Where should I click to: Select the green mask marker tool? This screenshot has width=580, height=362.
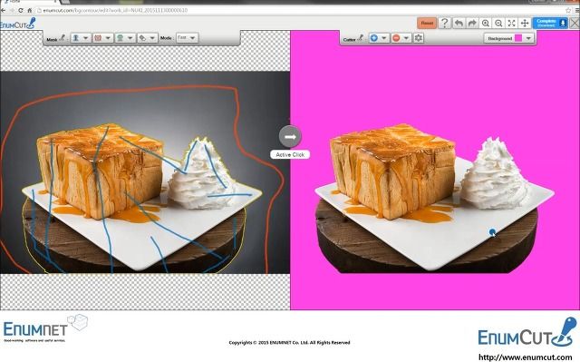coord(121,38)
